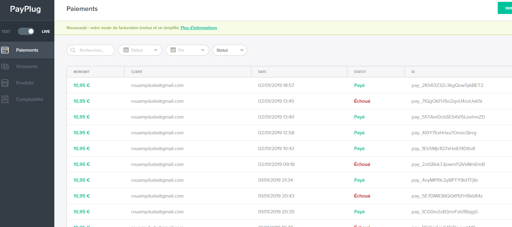Click the magnifier search icon
This screenshot has width=512, height=227.
(x=73, y=50)
